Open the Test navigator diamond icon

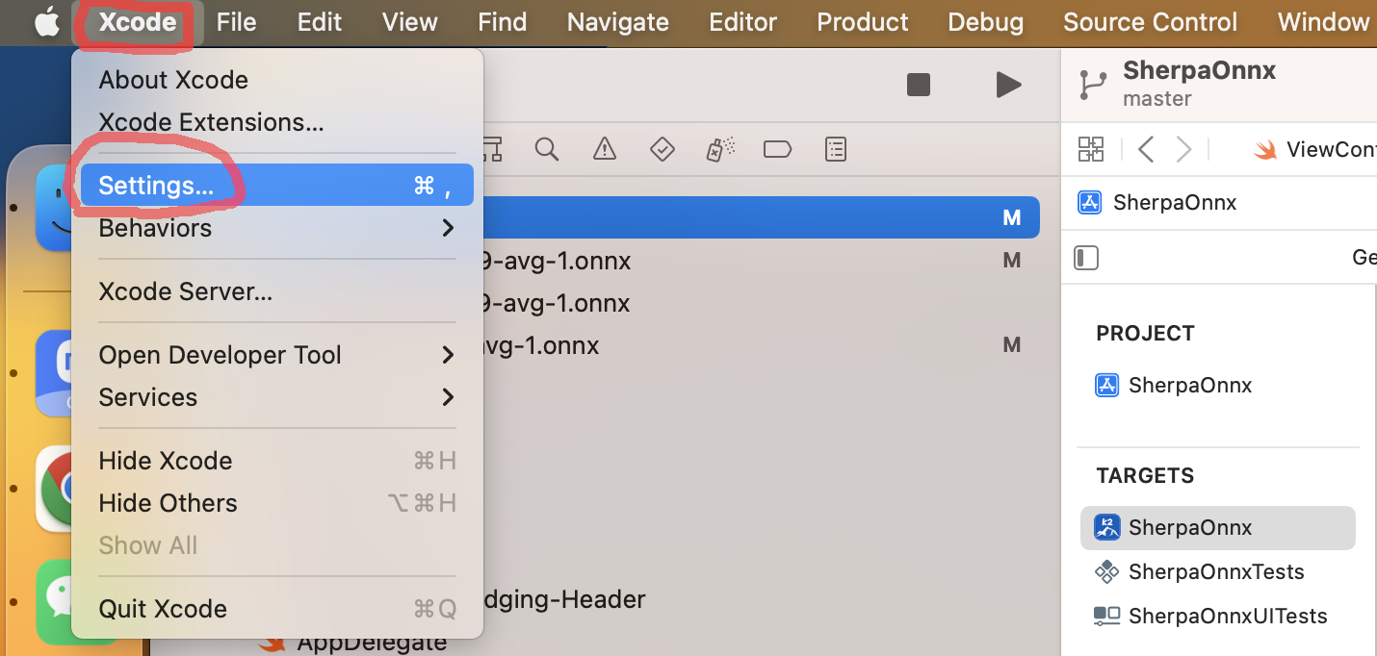(x=662, y=149)
